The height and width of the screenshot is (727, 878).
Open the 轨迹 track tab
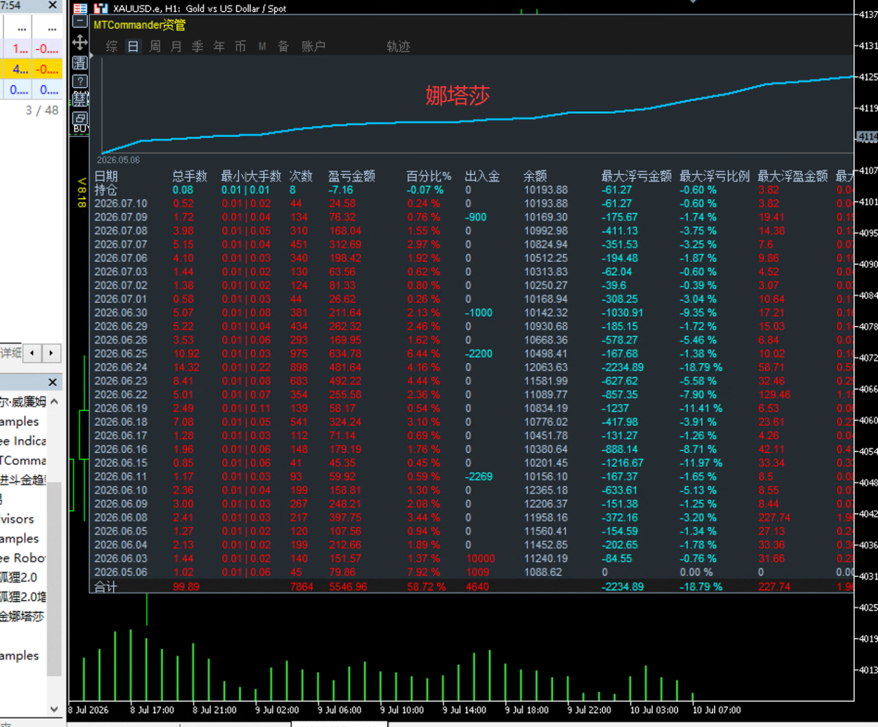tap(399, 46)
